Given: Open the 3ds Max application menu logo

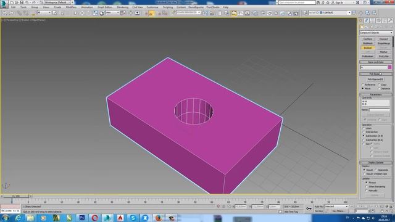Looking at the screenshot, I should pyautogui.click(x=4, y=4).
